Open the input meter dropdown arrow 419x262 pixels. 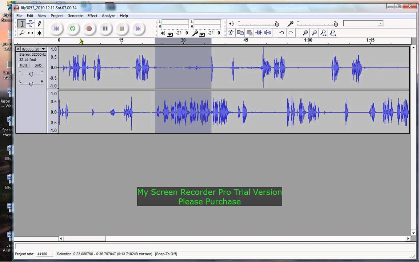(x=202, y=34)
